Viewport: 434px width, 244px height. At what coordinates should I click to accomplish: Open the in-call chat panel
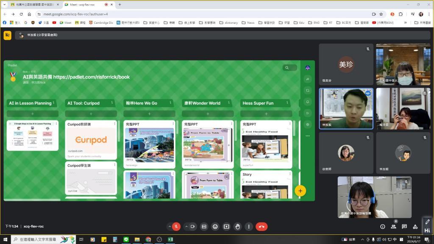404,227
